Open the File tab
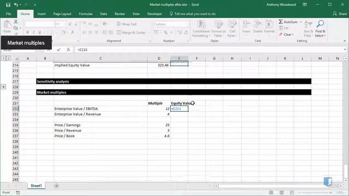Viewport: 349px width, 196px height. (9, 14)
